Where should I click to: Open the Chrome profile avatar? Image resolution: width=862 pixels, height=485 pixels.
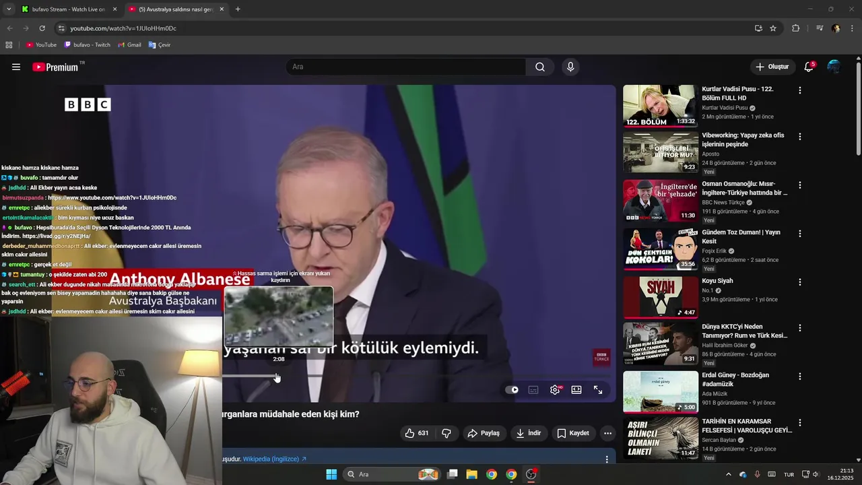[x=836, y=28]
